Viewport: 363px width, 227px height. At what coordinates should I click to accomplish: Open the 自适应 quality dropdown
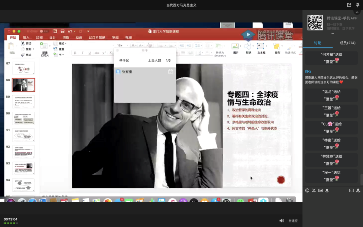click(x=293, y=221)
